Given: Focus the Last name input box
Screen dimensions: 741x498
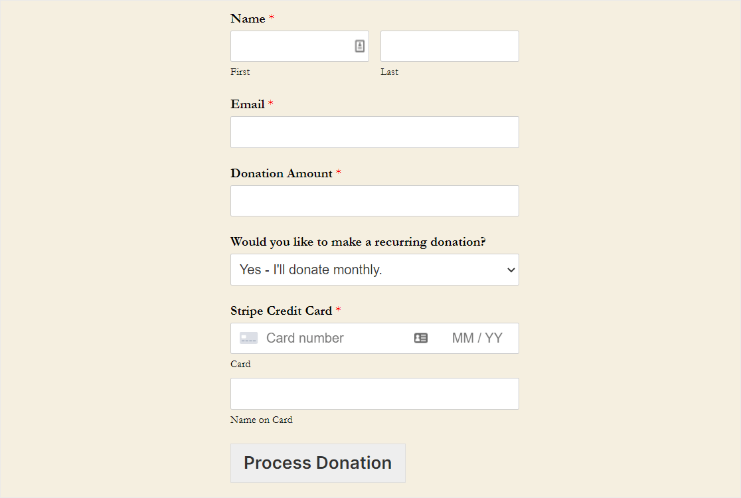Looking at the screenshot, I should pyautogui.click(x=450, y=46).
